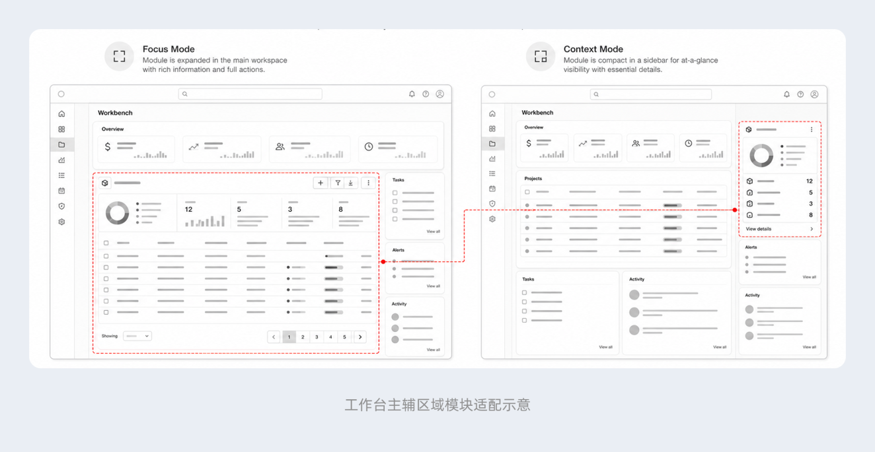Click the download icon in Focus Mode module toolbar
The width and height of the screenshot is (875, 452).
pos(351,183)
